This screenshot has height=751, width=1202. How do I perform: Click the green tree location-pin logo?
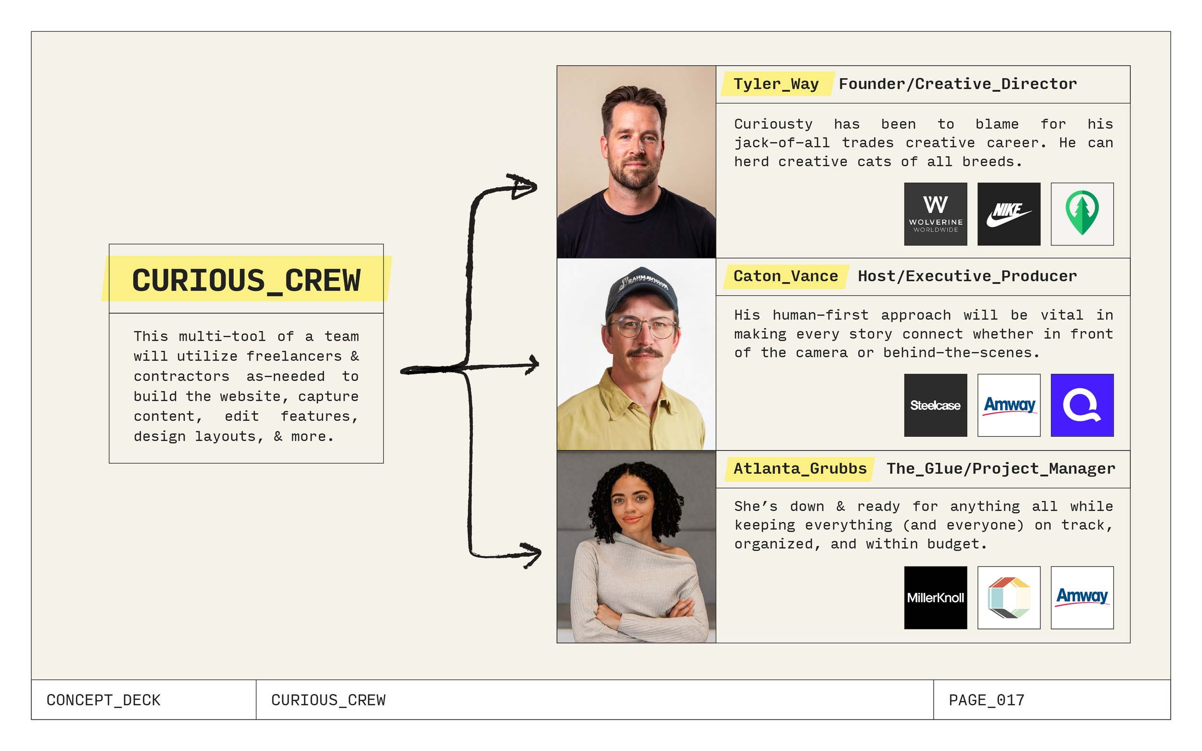tap(1081, 215)
